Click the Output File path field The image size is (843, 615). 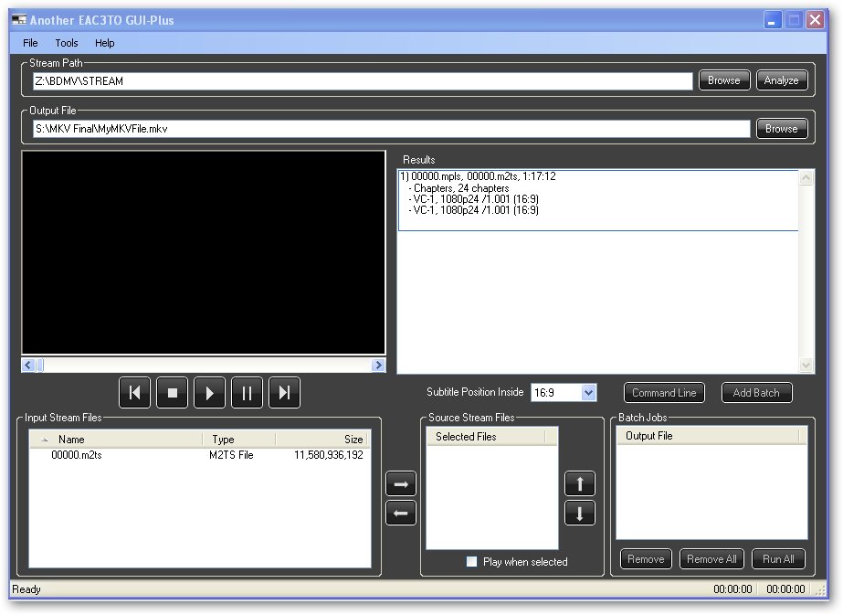point(392,129)
